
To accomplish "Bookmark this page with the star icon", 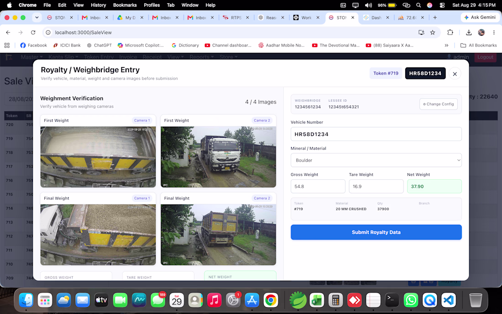I will coord(433,32).
